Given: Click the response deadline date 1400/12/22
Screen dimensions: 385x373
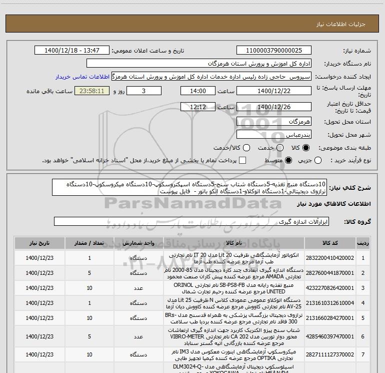Looking at the screenshot, I should (274, 91).
